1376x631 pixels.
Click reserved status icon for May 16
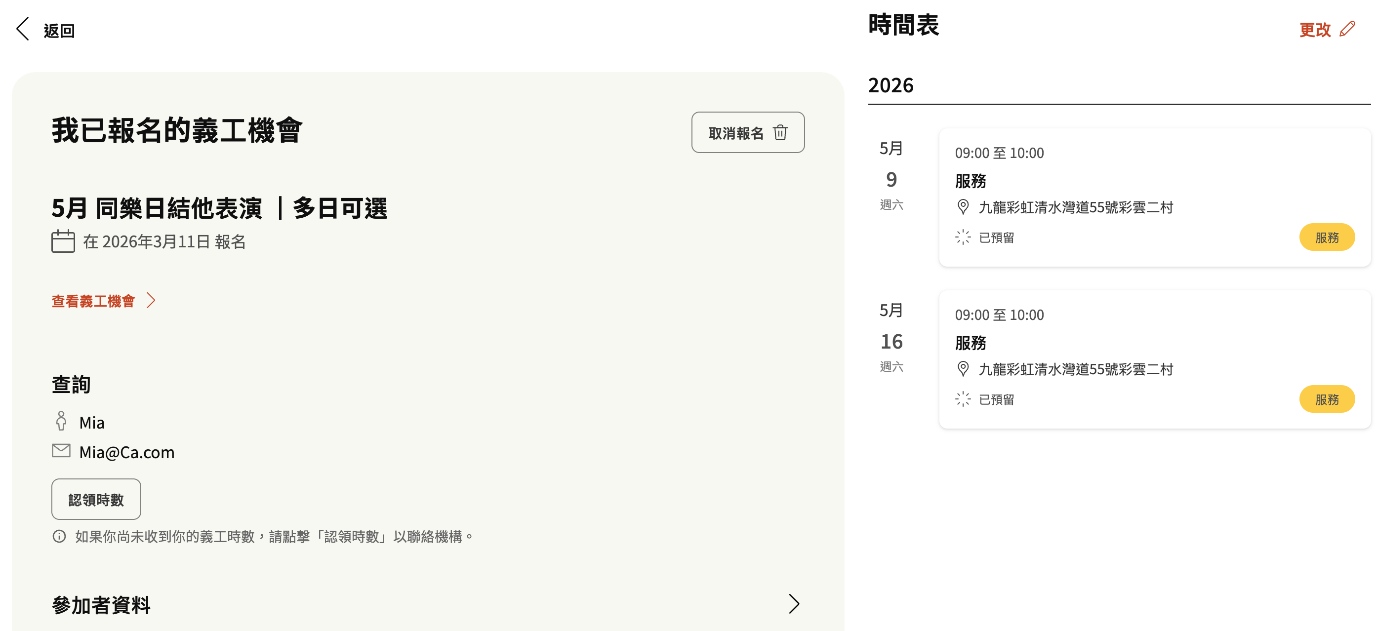[963, 399]
